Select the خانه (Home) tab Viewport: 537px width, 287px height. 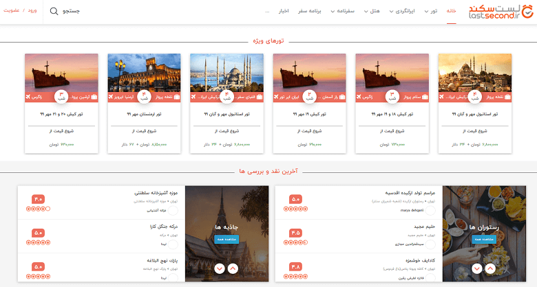click(452, 12)
